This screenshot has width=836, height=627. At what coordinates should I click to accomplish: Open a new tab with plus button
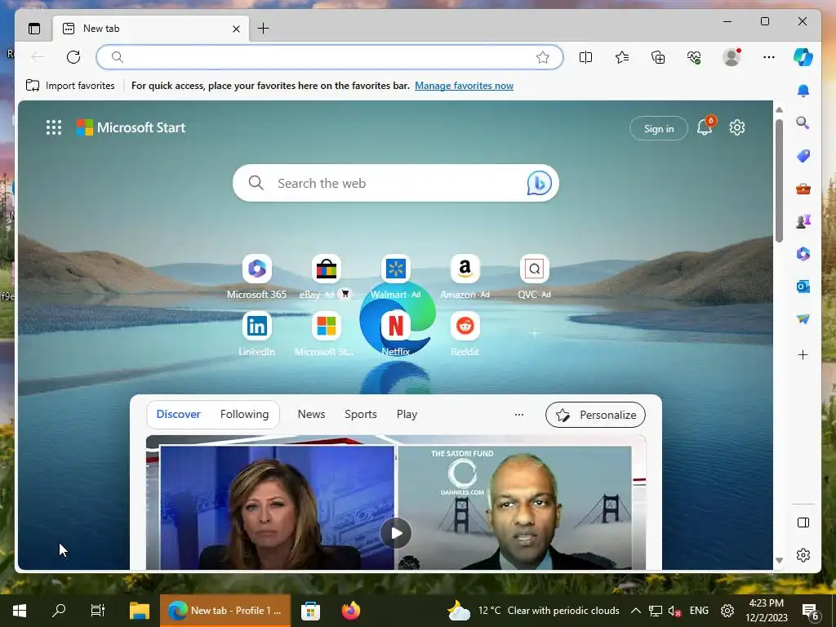(x=263, y=29)
